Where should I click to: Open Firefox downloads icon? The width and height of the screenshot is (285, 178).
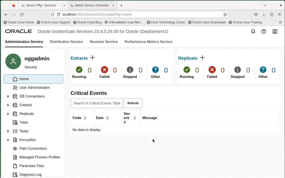click(264, 15)
